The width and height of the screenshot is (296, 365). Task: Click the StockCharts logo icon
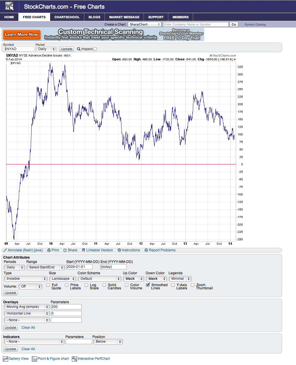pyautogui.click(x=9, y=6)
